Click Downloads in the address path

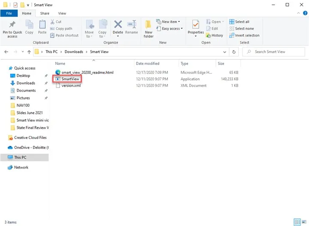[74, 52]
